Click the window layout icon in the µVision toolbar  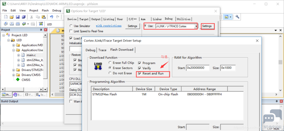[226, 17]
